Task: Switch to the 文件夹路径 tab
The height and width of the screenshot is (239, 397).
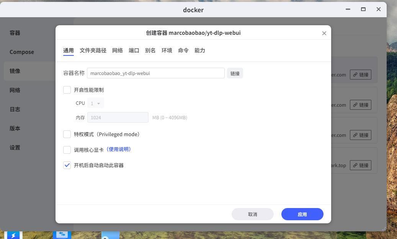Action: coord(93,50)
